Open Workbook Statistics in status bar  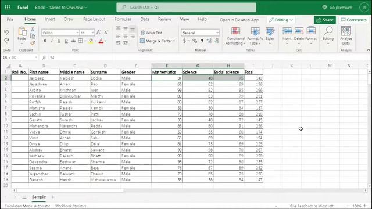click(x=71, y=206)
